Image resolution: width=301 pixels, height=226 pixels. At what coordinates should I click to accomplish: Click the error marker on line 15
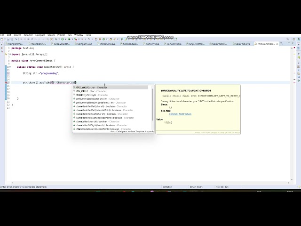6,83
